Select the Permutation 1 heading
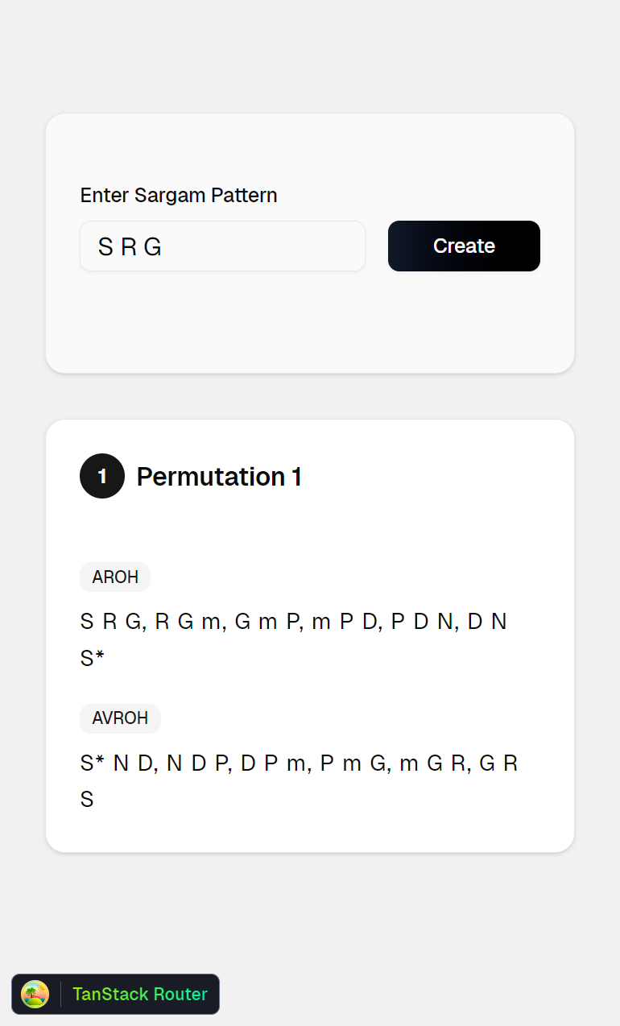The height and width of the screenshot is (1026, 620). pyautogui.click(x=219, y=477)
